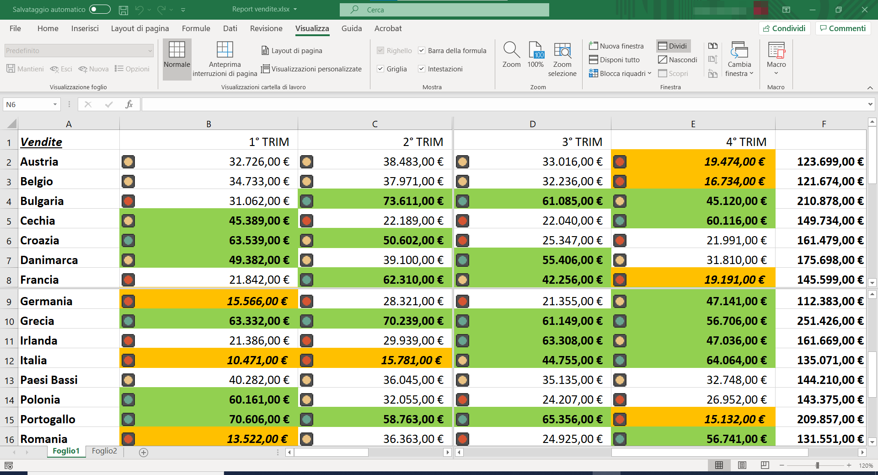Open the Formule ribbon tab
This screenshot has width=878, height=475.
pyautogui.click(x=196, y=28)
